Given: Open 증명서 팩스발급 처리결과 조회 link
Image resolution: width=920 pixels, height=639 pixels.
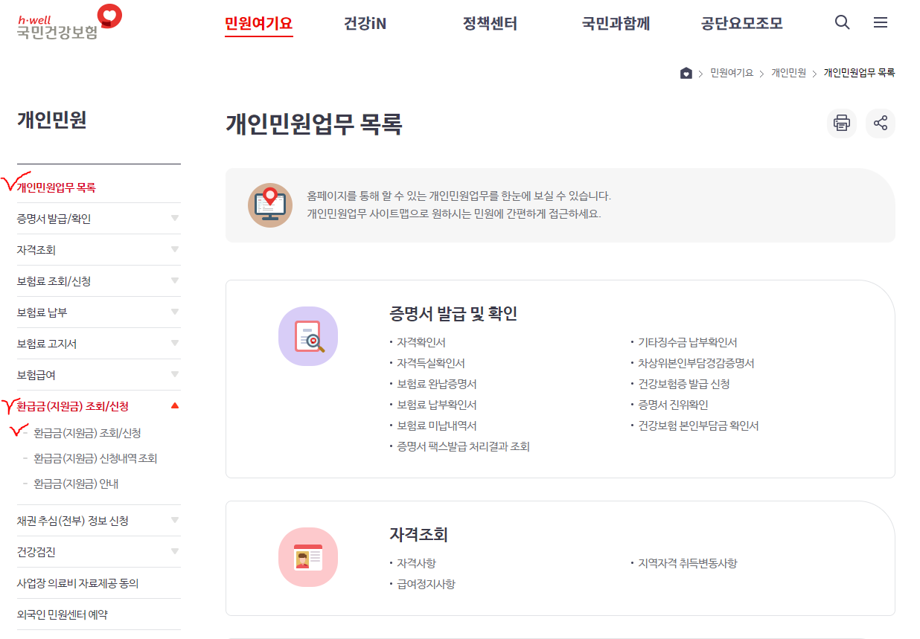Looking at the screenshot, I should tap(463, 446).
